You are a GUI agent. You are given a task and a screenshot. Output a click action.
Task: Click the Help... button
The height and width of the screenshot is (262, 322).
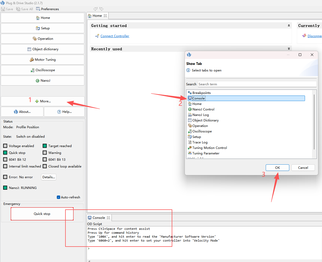pos(64,112)
